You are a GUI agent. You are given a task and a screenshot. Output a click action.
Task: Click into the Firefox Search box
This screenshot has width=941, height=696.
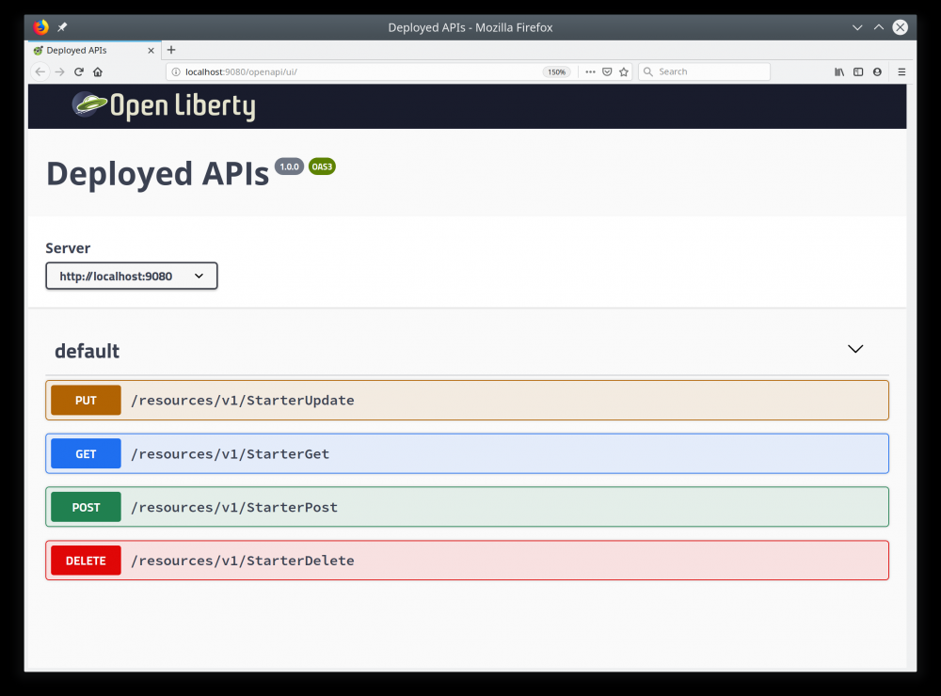710,71
